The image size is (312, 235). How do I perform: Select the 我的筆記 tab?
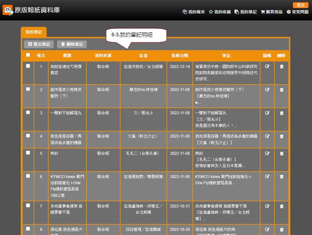(34, 32)
